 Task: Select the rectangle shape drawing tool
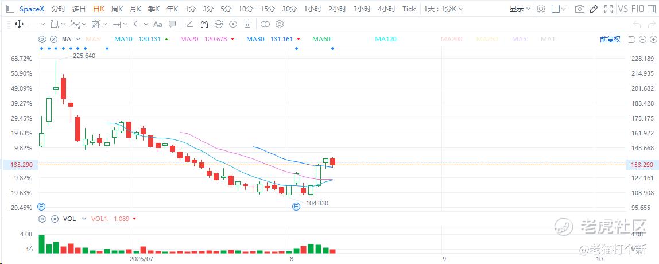click(54, 24)
